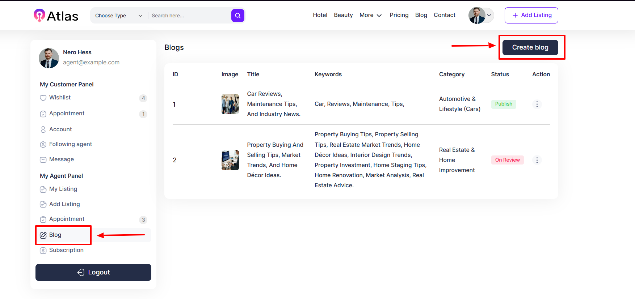The height and width of the screenshot is (299, 635).
Task: Click the Subscription dollar icon in sidebar
Action: coord(43,251)
